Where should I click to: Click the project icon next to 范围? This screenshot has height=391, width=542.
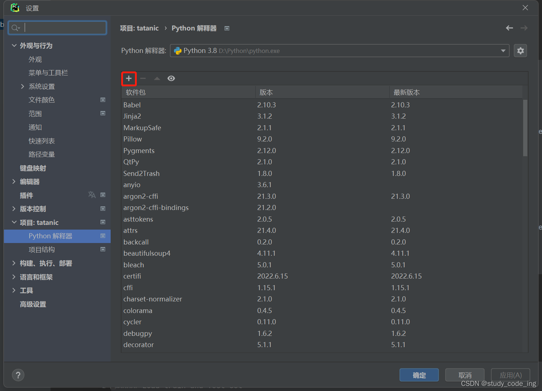click(103, 113)
